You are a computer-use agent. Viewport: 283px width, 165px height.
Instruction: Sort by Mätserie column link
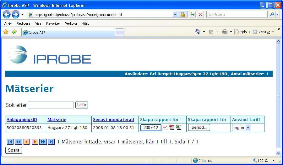[x=57, y=120]
